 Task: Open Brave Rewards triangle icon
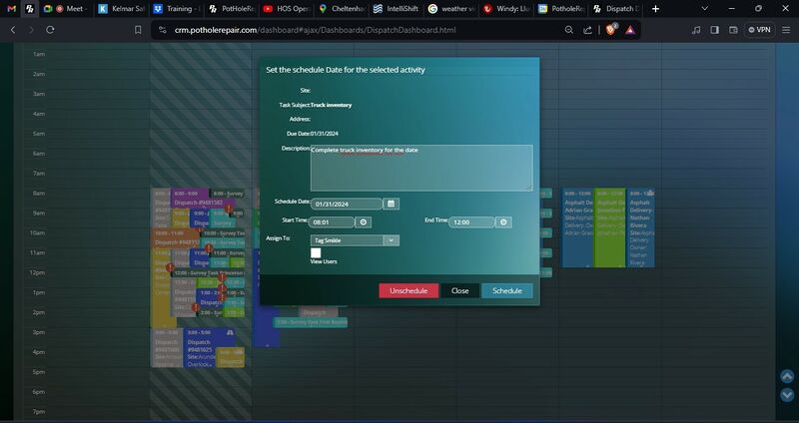pos(630,30)
